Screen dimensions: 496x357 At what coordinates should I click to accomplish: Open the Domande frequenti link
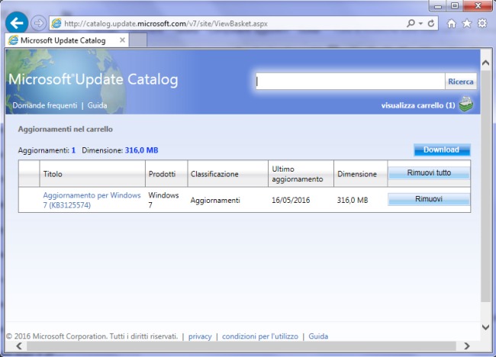click(44, 105)
